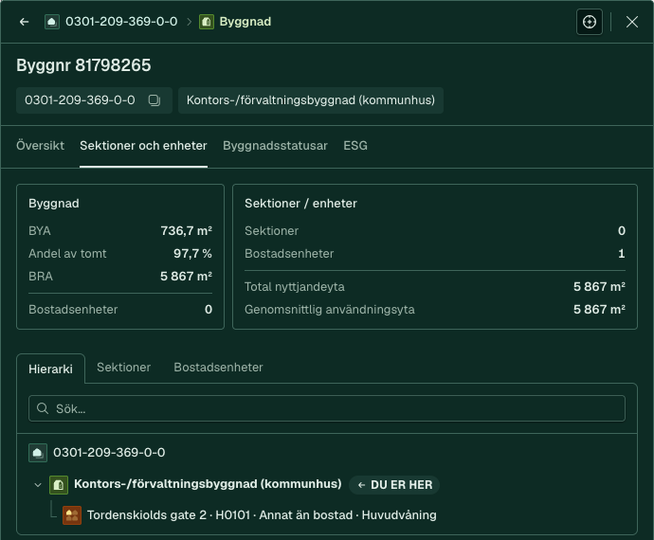Select Kontors-/förvaltningsbyggnad (kommunhus) in hierarchy
Screen dimensions: 654x540
(208, 484)
